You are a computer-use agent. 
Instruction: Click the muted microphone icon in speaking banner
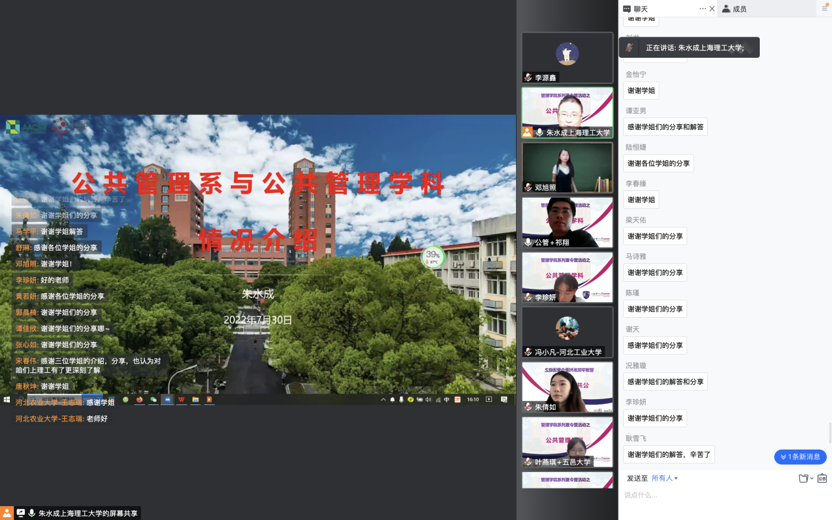pos(630,47)
